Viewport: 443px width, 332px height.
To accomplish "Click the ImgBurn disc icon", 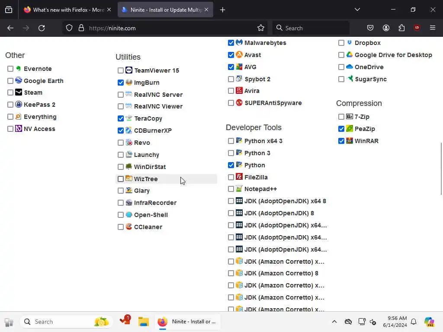I will [x=129, y=82].
